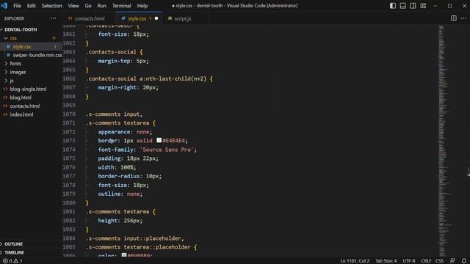Click line number 1073 in gutter
The image size is (470, 264).
69,141
